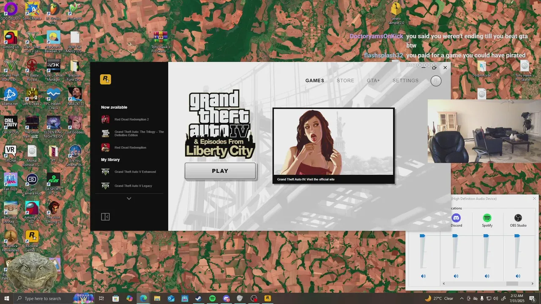Open Microsoft Edge from the taskbar
541x304 pixels.
point(143,299)
